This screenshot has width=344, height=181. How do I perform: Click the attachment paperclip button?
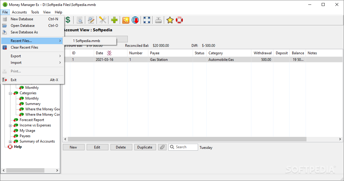click(x=162, y=147)
